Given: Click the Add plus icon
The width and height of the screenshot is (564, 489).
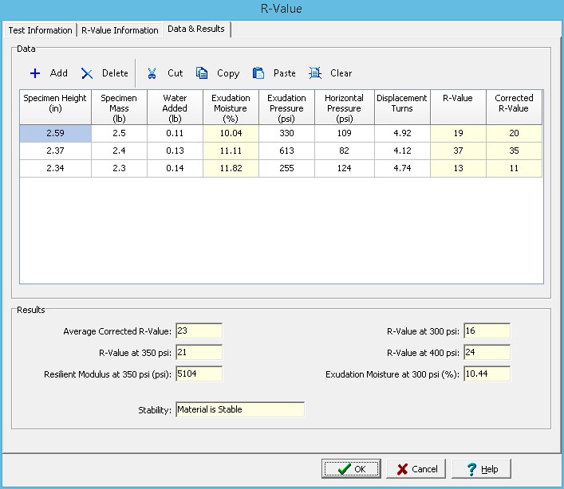Looking at the screenshot, I should click(35, 73).
